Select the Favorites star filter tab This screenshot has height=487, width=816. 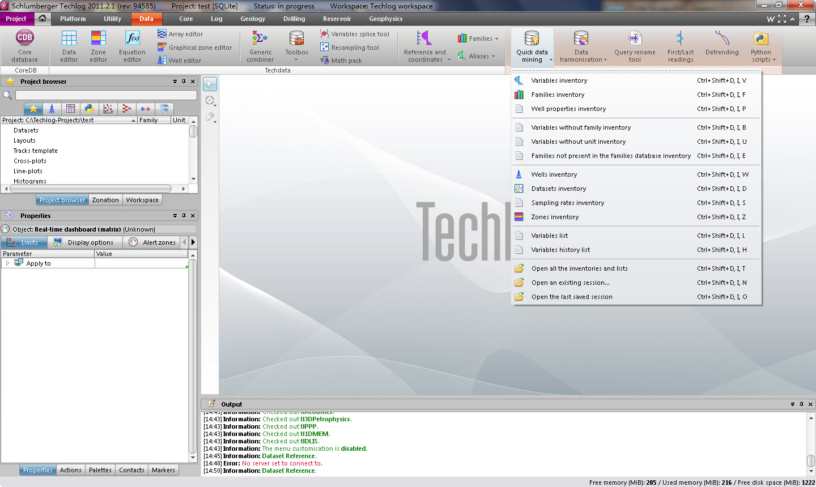[x=33, y=109]
